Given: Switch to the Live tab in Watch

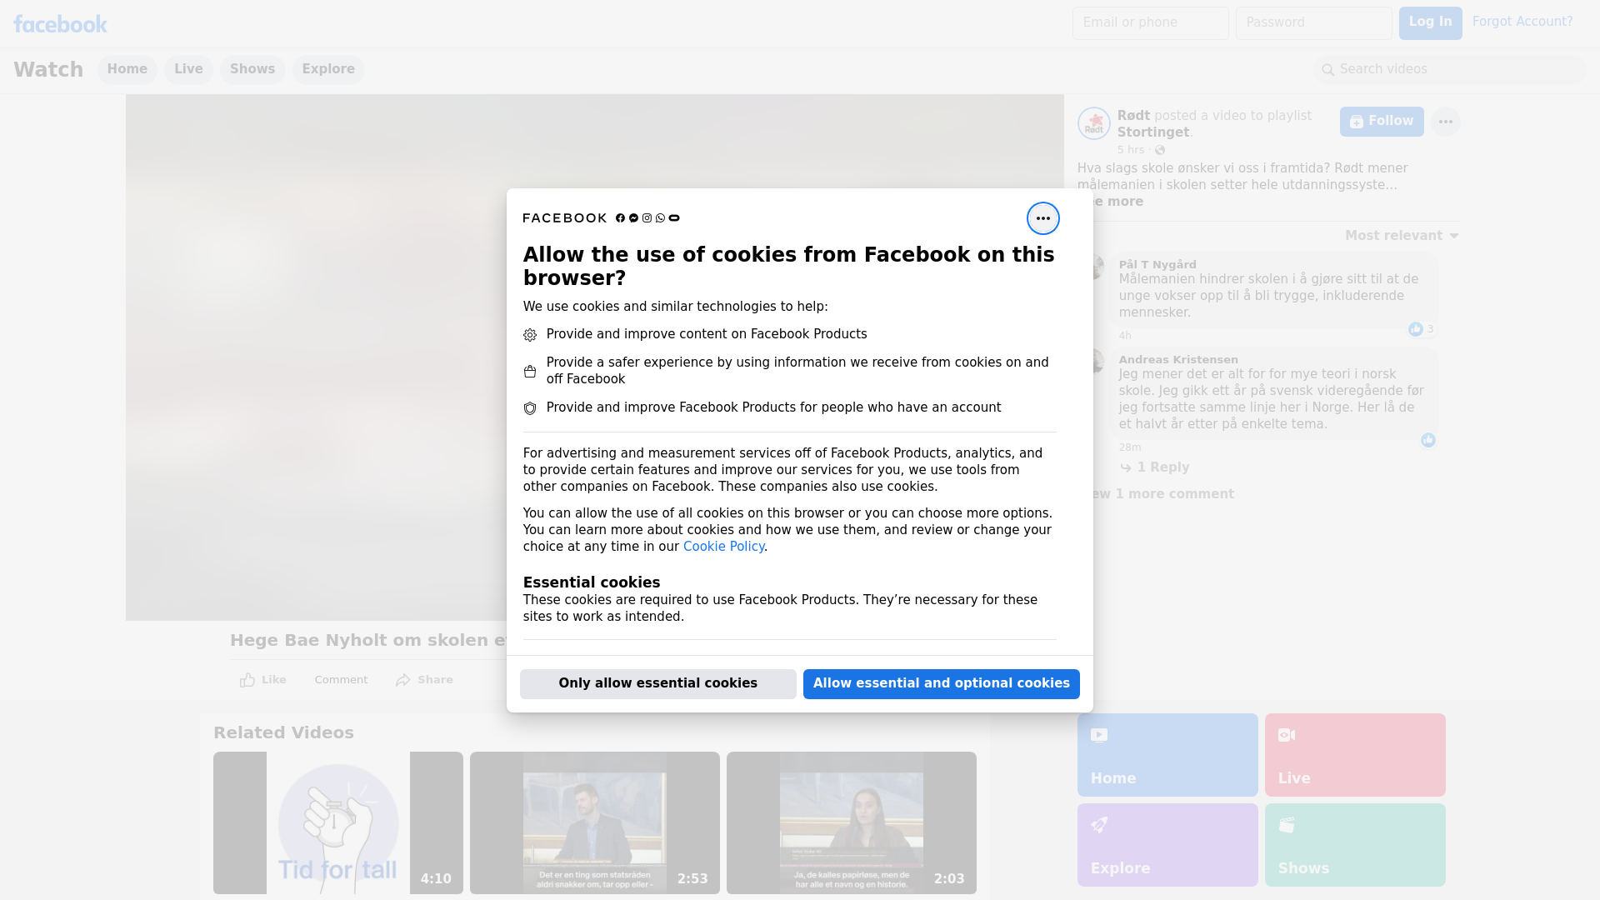Looking at the screenshot, I should [188, 69].
